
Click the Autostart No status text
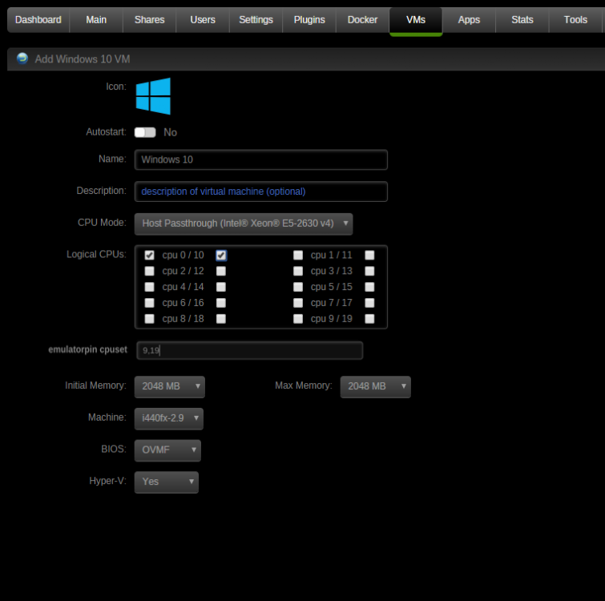pos(170,132)
